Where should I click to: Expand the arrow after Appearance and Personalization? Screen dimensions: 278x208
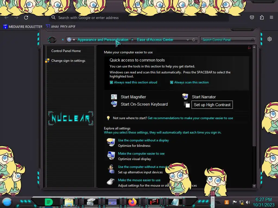point(132,40)
